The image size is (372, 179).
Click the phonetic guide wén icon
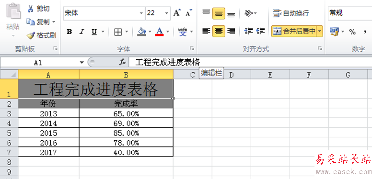(183, 32)
